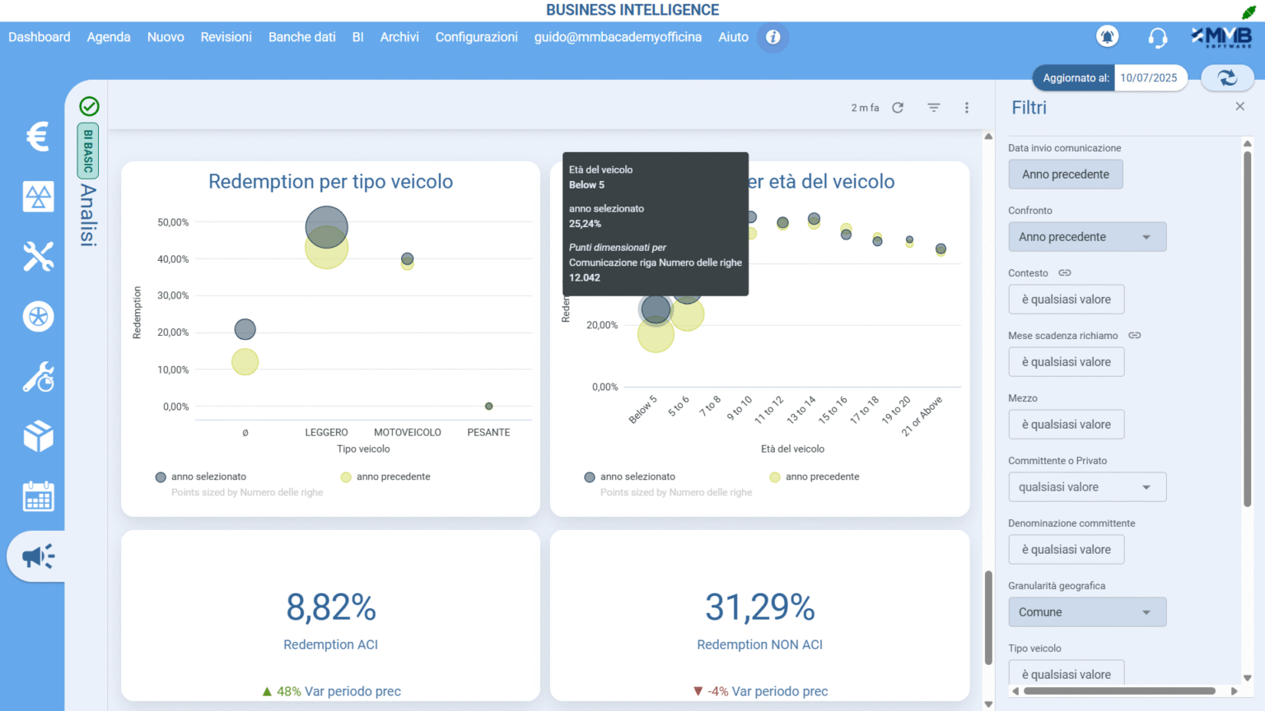Toggle the 'anno precedente' legend in vehicle age chart
The height and width of the screenshot is (711, 1265).
[x=815, y=477]
